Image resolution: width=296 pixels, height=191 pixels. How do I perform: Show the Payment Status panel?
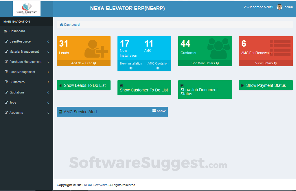click(266, 85)
